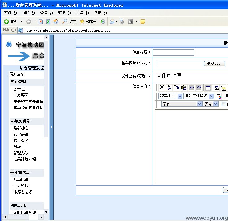Open 中央领导重要讲话 in sidebar
This screenshot has height=221, width=228.
coord(28,101)
